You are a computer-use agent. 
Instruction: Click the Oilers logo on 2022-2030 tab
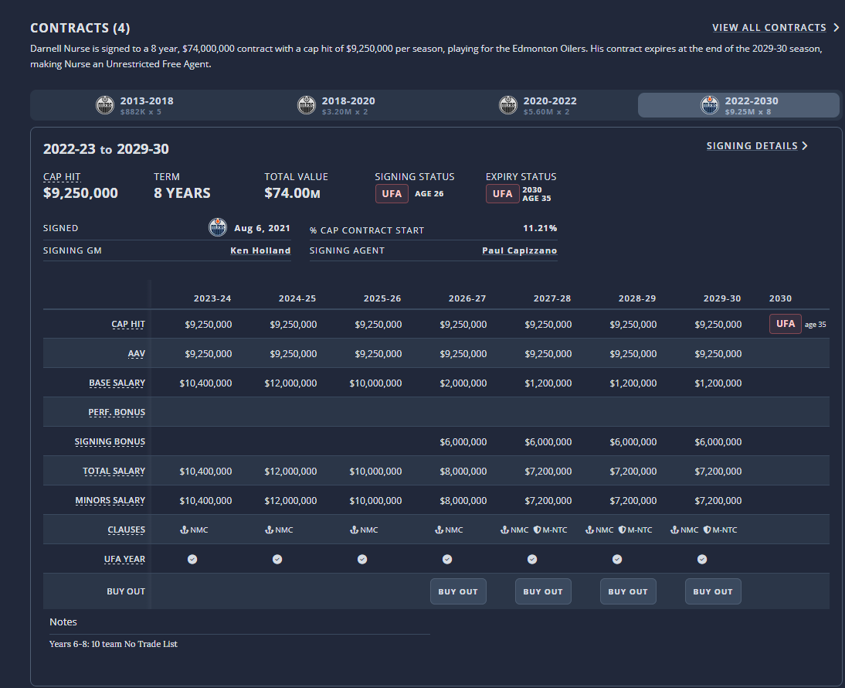pyautogui.click(x=710, y=105)
